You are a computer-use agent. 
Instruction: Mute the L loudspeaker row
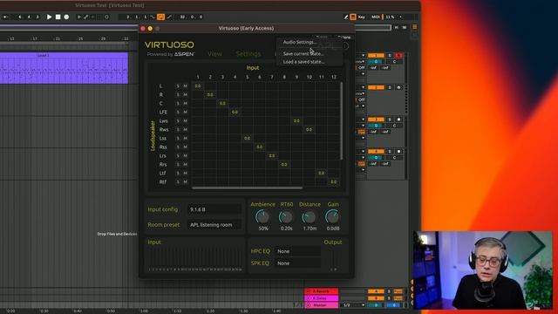pos(185,86)
